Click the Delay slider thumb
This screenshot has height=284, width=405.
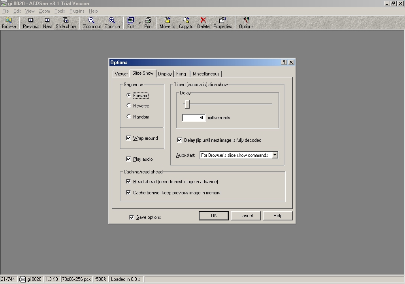[187, 104]
